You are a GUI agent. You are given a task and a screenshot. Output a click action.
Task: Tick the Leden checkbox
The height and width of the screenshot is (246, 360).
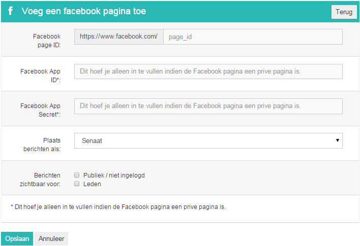click(x=77, y=184)
